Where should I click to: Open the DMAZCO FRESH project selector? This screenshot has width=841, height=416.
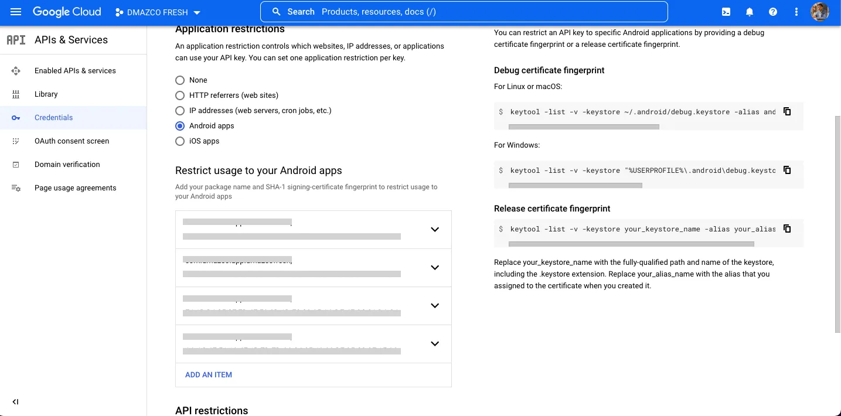158,12
